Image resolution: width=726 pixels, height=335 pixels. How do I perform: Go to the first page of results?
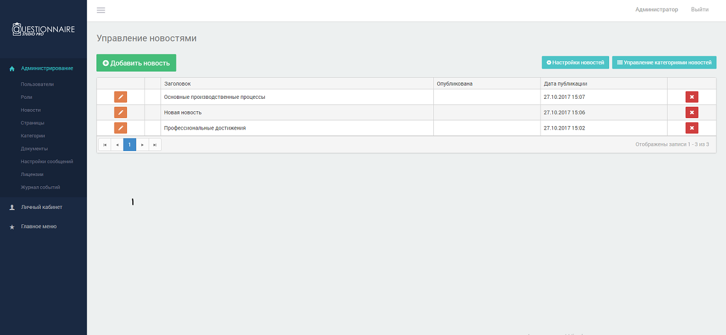click(104, 145)
